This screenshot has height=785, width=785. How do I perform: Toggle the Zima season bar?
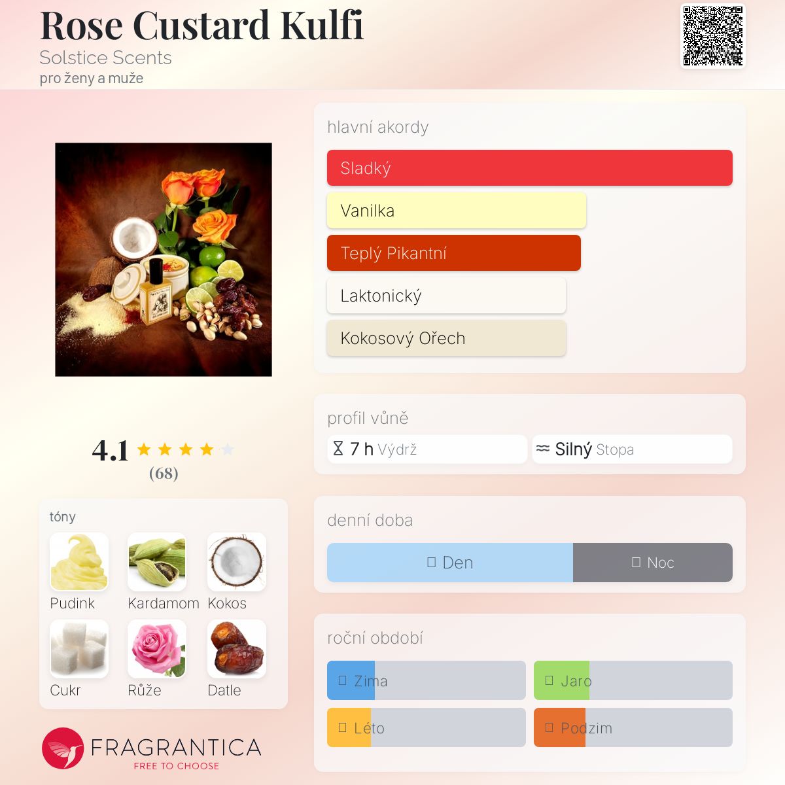click(427, 680)
